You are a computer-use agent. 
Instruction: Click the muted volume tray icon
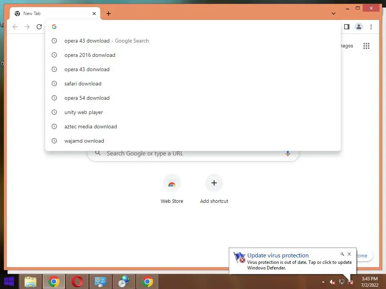point(332,282)
